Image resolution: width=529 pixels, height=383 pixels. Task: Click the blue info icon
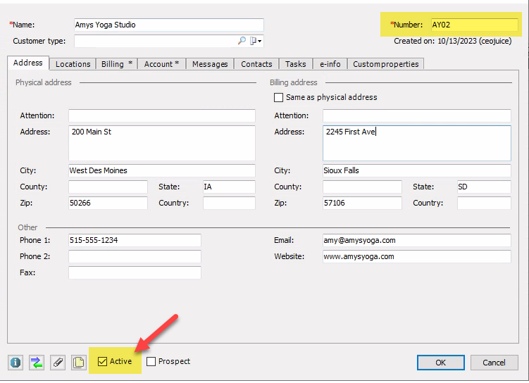coord(15,363)
